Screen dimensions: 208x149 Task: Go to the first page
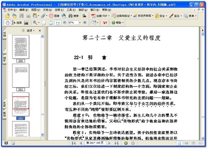click(73, 143)
